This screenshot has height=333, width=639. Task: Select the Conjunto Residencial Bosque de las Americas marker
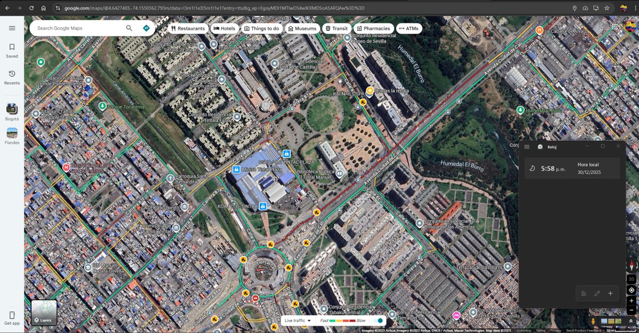[420, 223]
